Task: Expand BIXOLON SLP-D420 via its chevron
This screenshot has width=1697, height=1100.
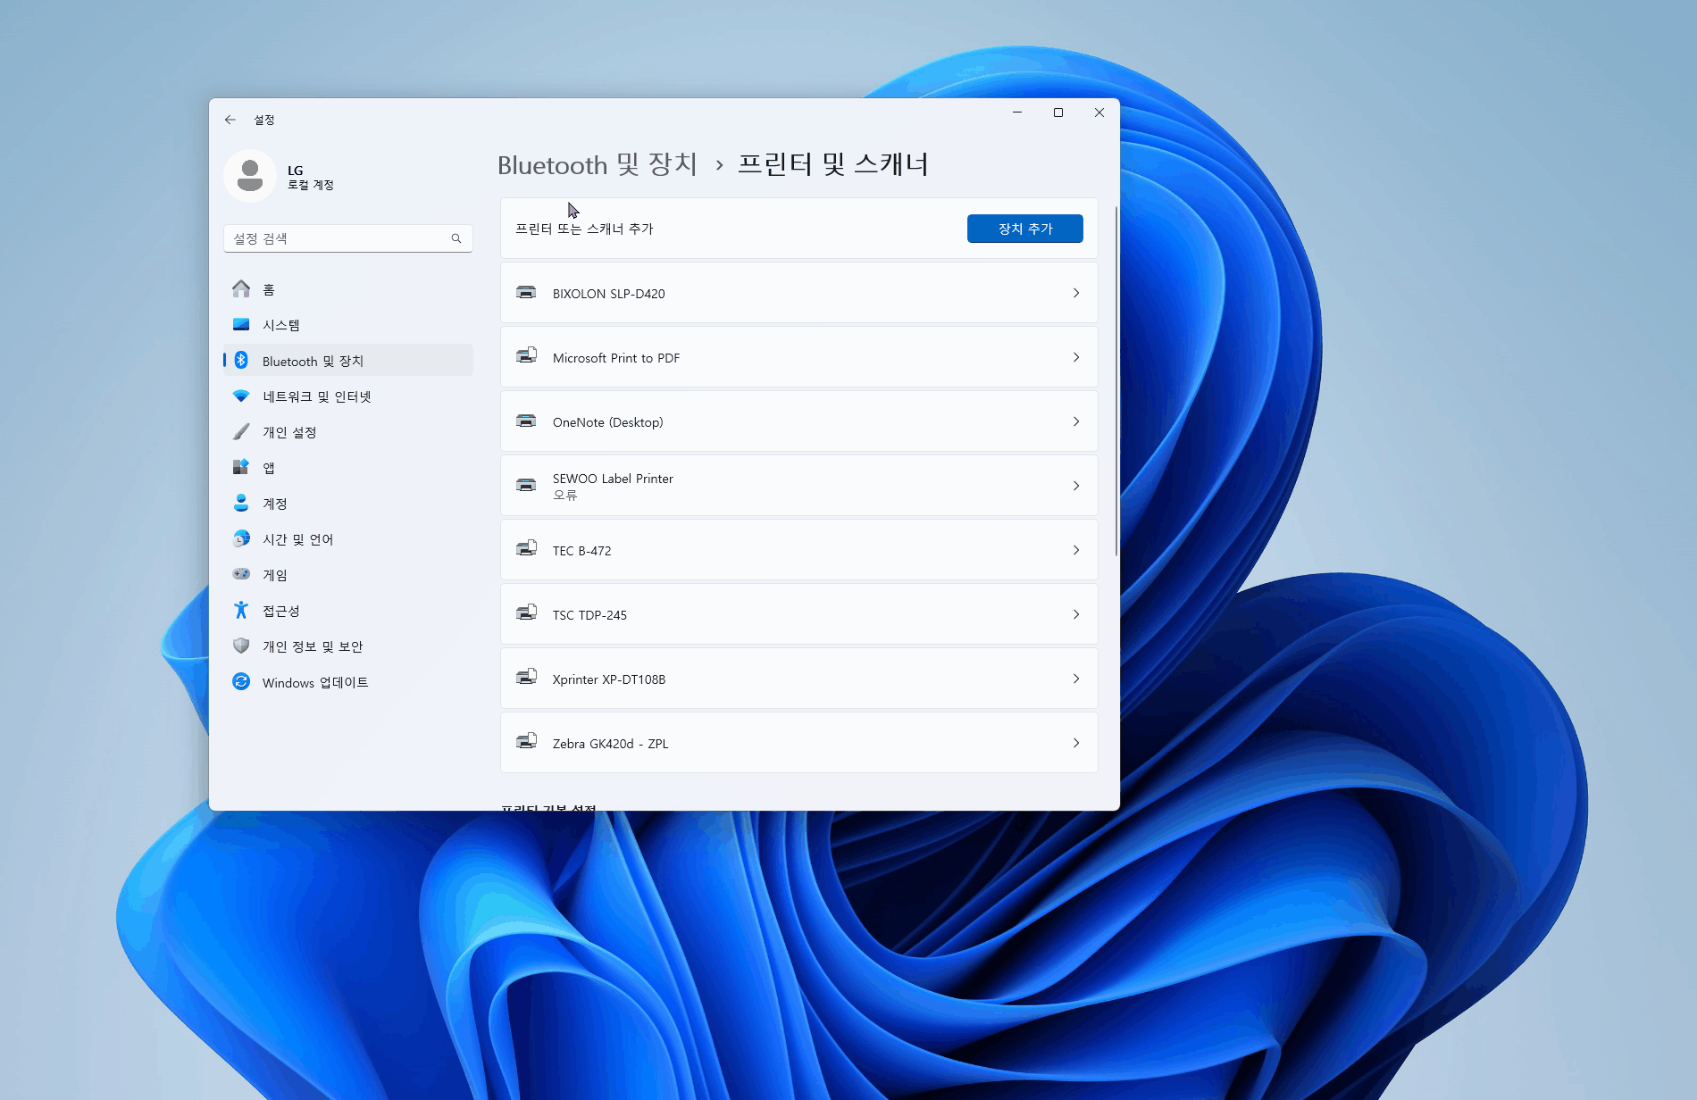Action: pyautogui.click(x=1076, y=293)
